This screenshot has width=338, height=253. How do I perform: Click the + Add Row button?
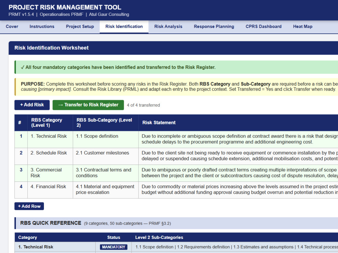29,206
